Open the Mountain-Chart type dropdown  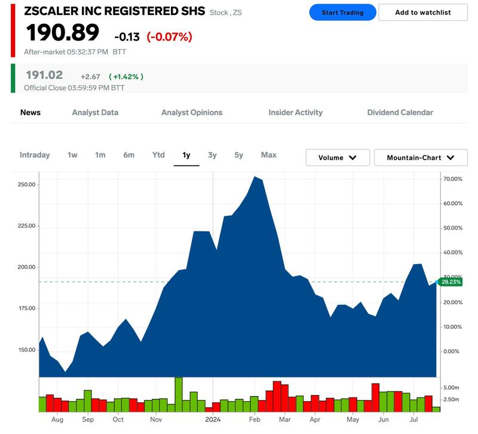[421, 158]
